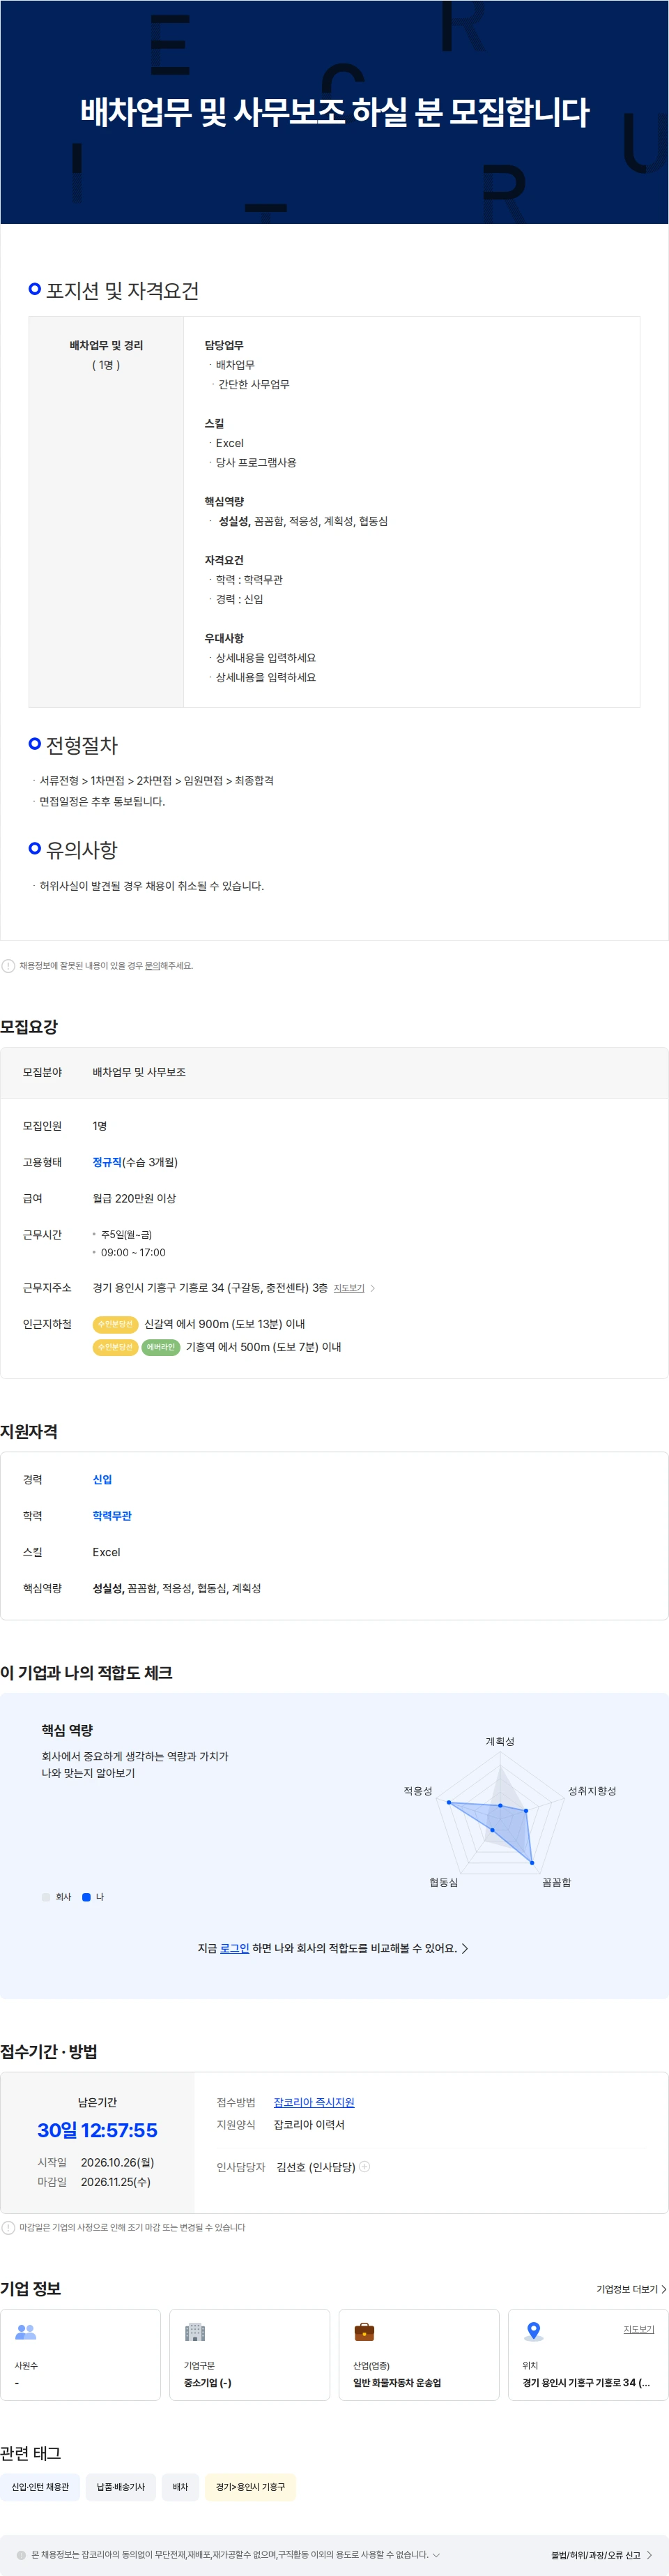
Task: Click the 2026.10.26(월) start date
Action: pos(118,2162)
